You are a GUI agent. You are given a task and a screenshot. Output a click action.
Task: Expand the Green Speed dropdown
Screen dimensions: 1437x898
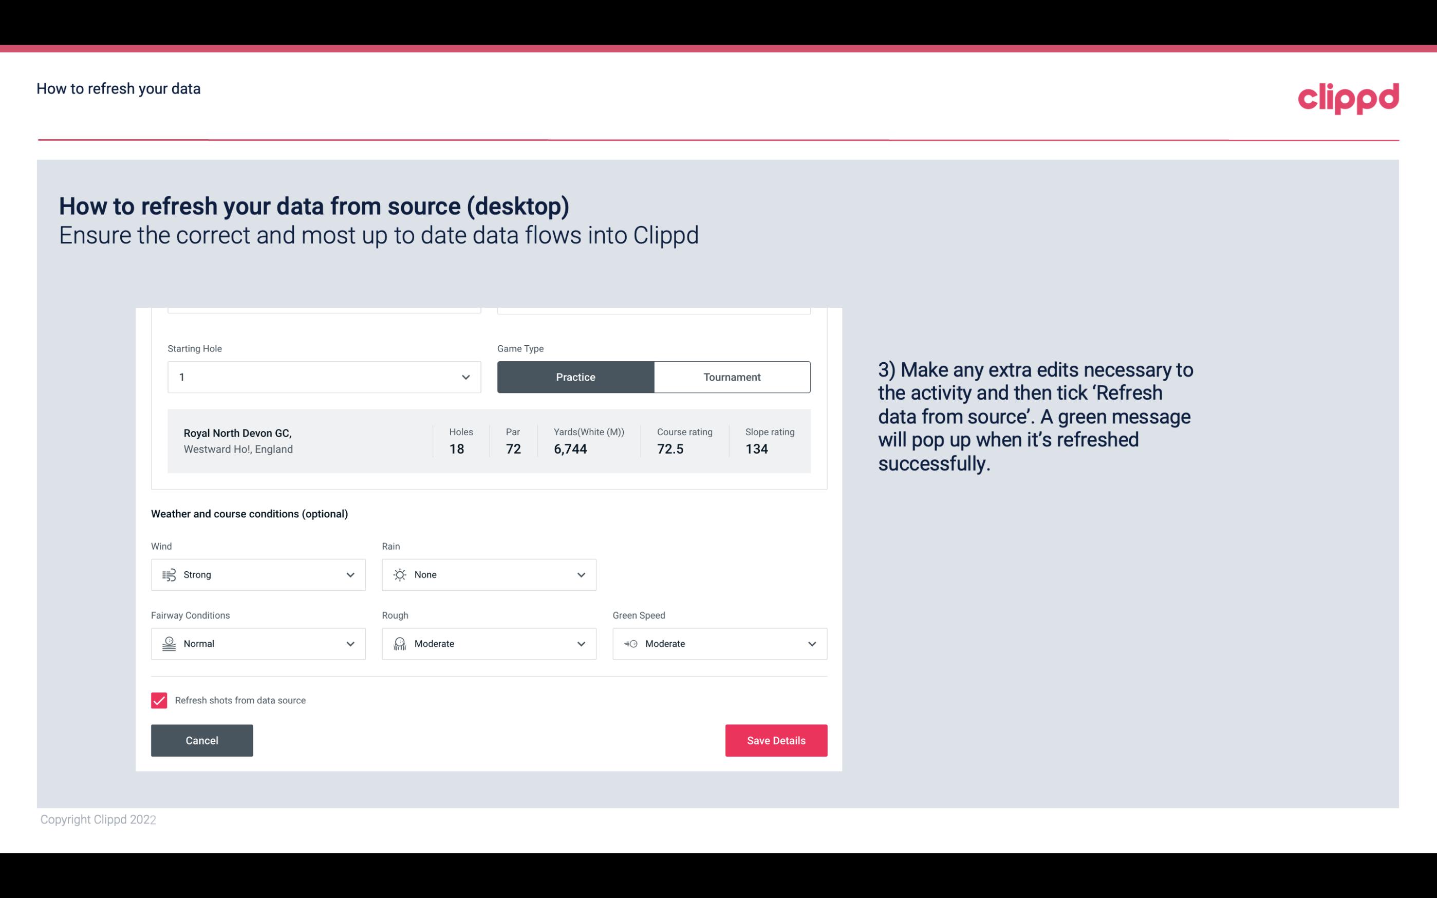click(x=811, y=644)
